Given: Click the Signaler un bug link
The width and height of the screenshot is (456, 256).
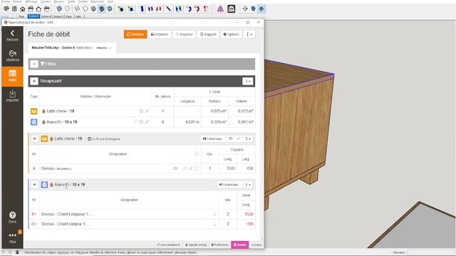Looking at the screenshot, I should 196,245.
